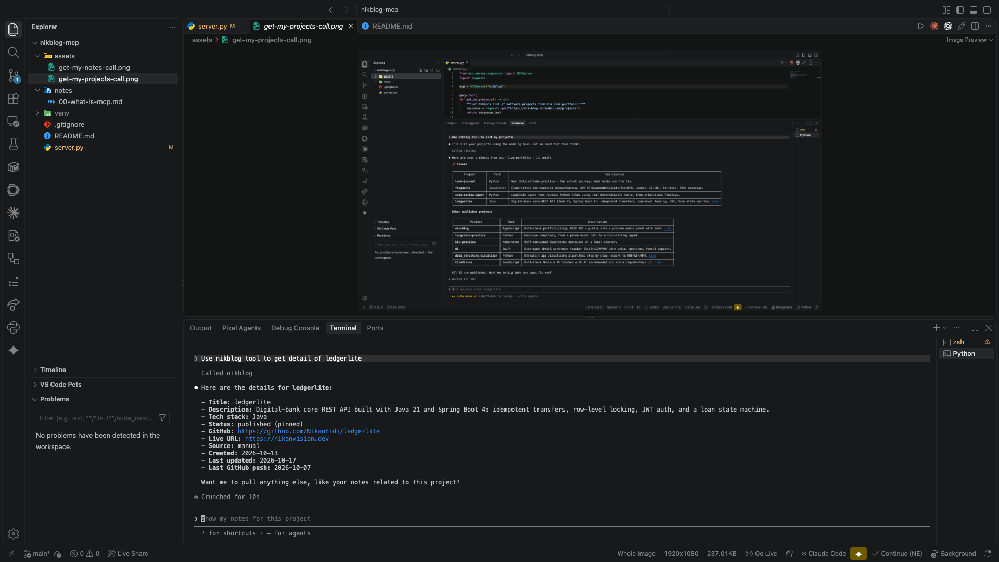Open the Remote Explorer view
999x562 pixels.
coord(14,121)
